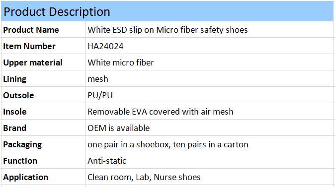The height and width of the screenshot is (187, 335).
Task: Select the Lining label cell
Action: pos(43,79)
